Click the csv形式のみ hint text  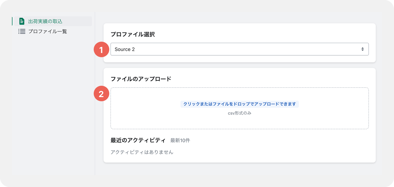pyautogui.click(x=239, y=113)
